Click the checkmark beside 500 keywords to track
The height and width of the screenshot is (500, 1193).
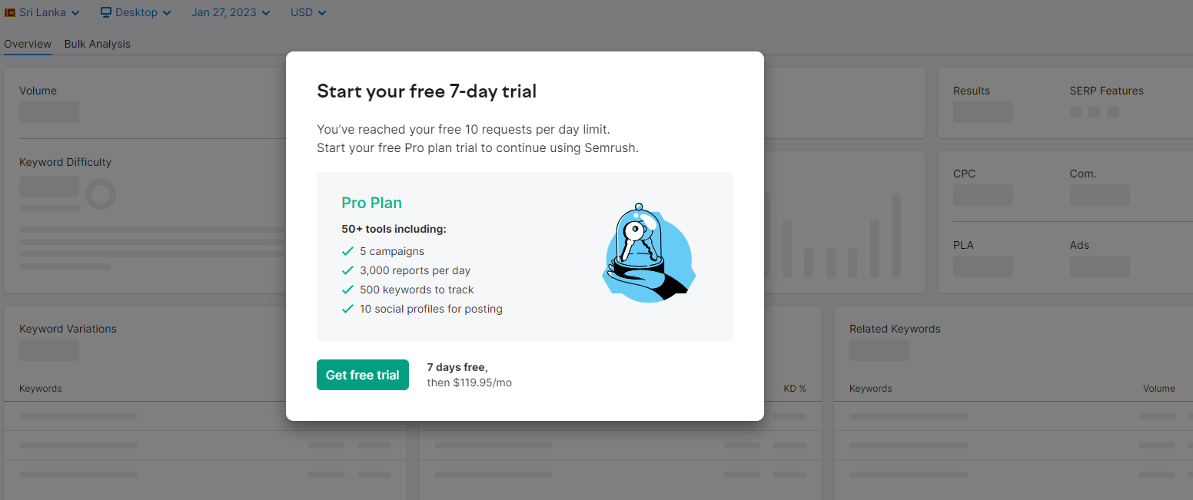[x=347, y=290]
